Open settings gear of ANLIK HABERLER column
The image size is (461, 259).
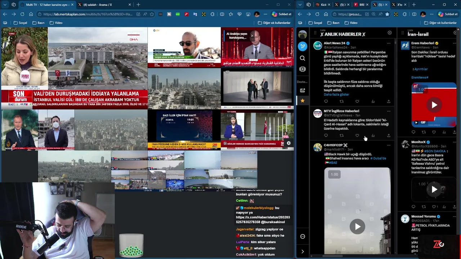click(x=389, y=33)
